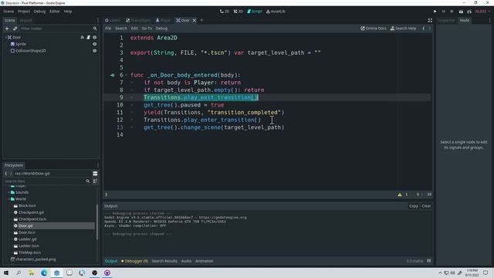This screenshot has height=278, width=494.
Task: Open the Scene menu
Action: [x=8, y=12]
